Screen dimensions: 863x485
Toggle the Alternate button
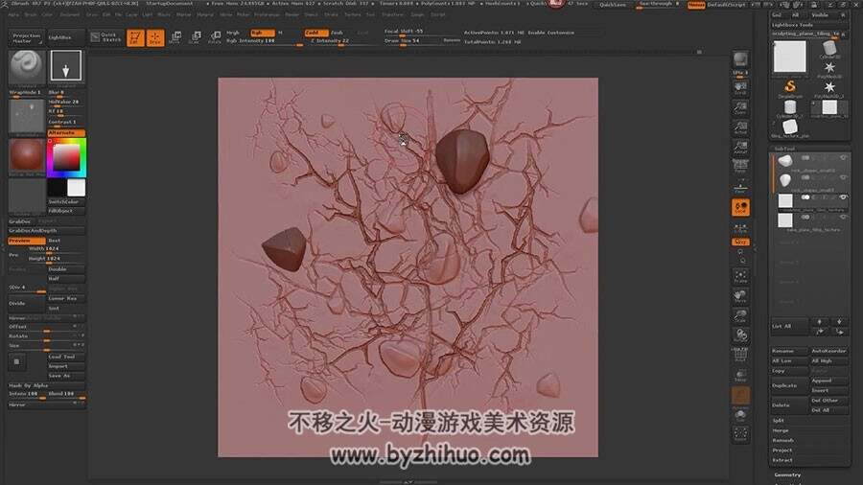click(x=66, y=133)
